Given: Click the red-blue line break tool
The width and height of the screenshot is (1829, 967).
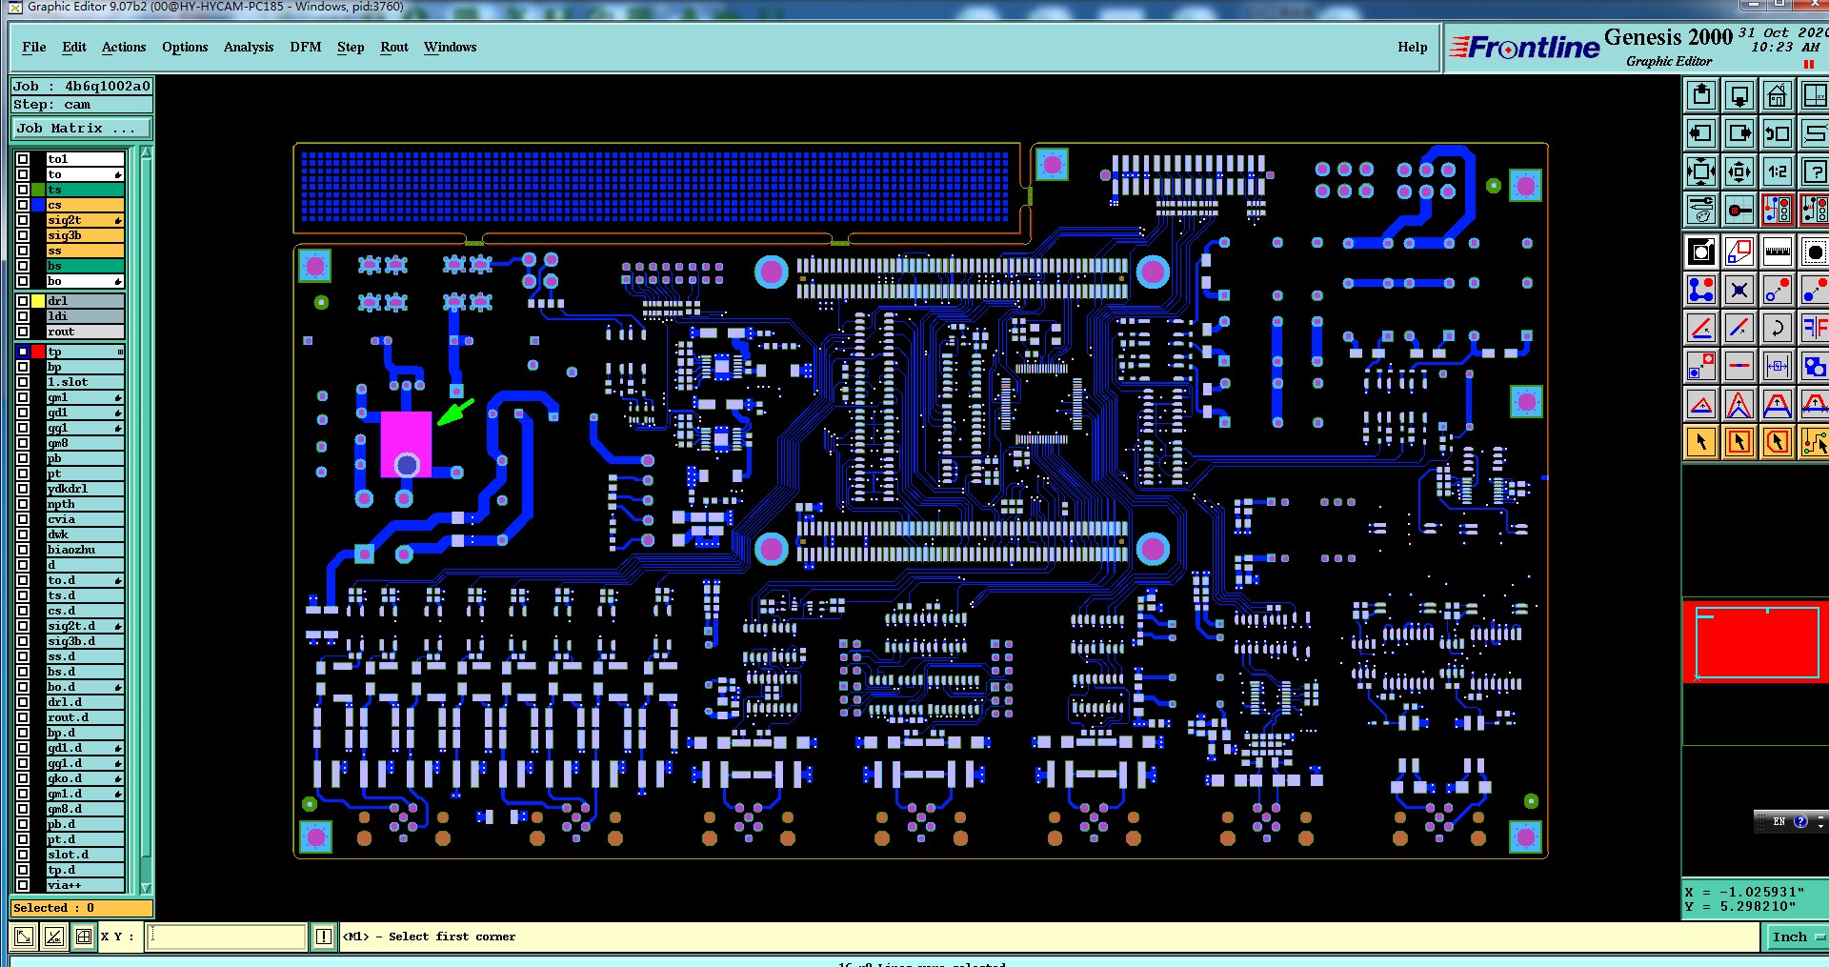Looking at the screenshot, I should [x=1739, y=366].
